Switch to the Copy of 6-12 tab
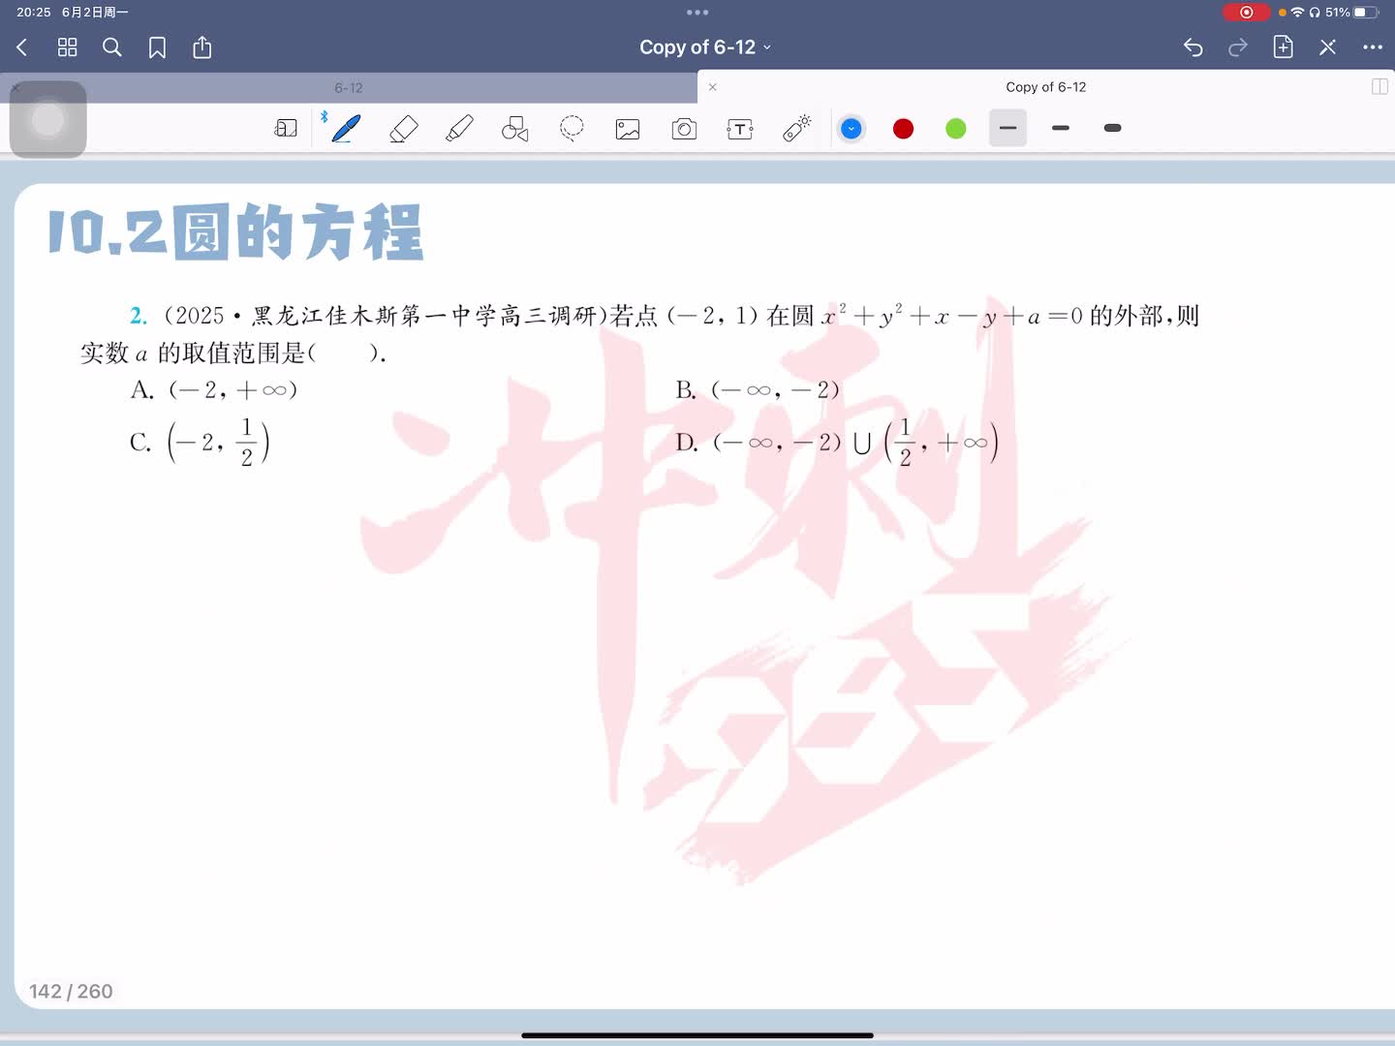Viewport: 1395px width, 1046px height. [1045, 87]
